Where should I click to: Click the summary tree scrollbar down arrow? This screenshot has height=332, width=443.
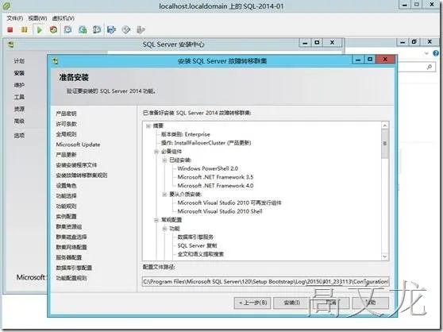click(385, 257)
